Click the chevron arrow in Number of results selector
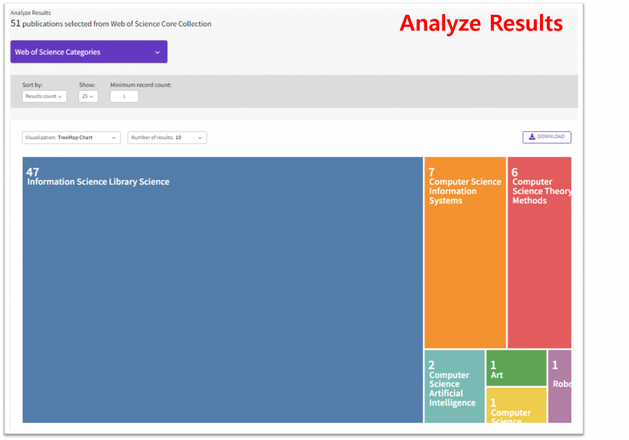This screenshot has height=440, width=629. click(x=200, y=138)
